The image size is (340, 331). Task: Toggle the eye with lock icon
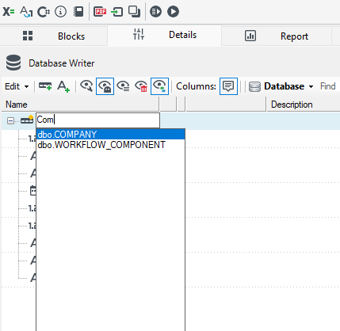105,86
